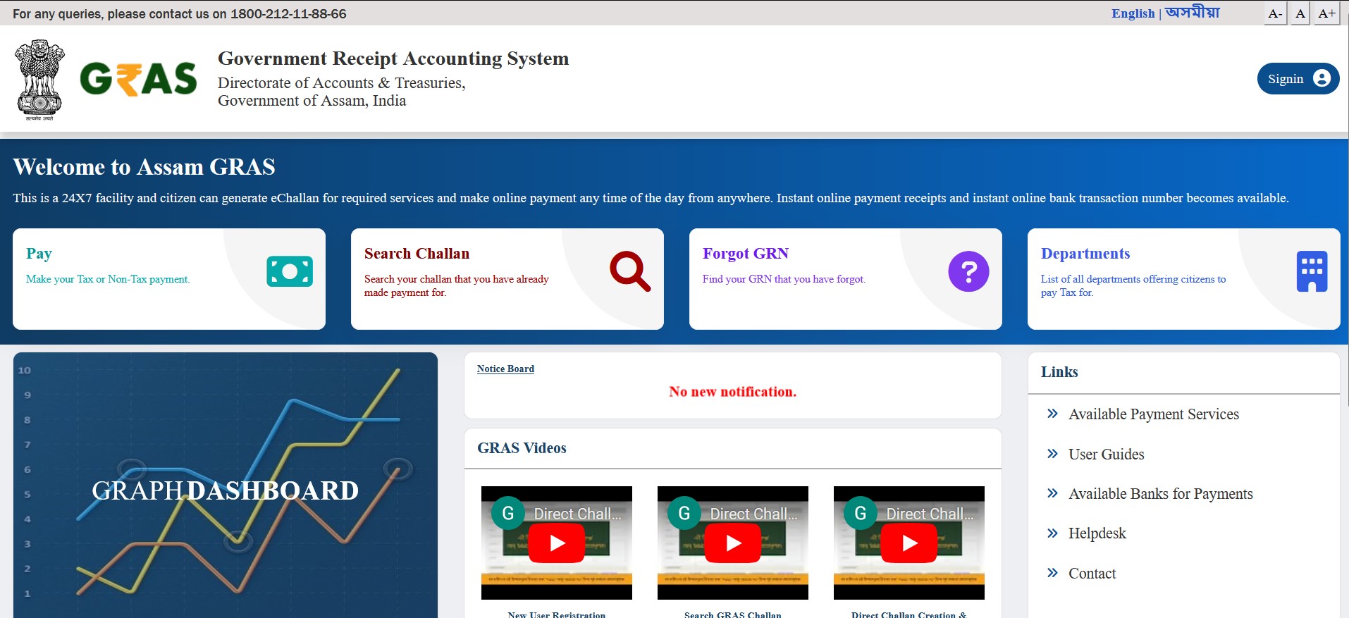Click the Government of India emblem
This screenshot has height=618, width=1349.
coord(39,80)
